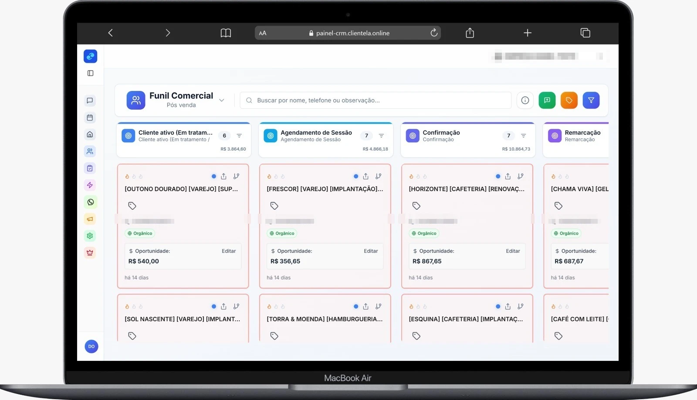Open the settings gear sidebar icon
This screenshot has width=697, height=400.
tap(90, 235)
